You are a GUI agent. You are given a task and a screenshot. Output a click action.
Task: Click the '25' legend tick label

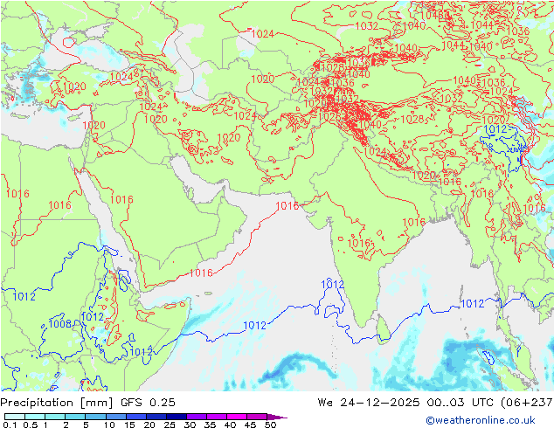pos(170,425)
